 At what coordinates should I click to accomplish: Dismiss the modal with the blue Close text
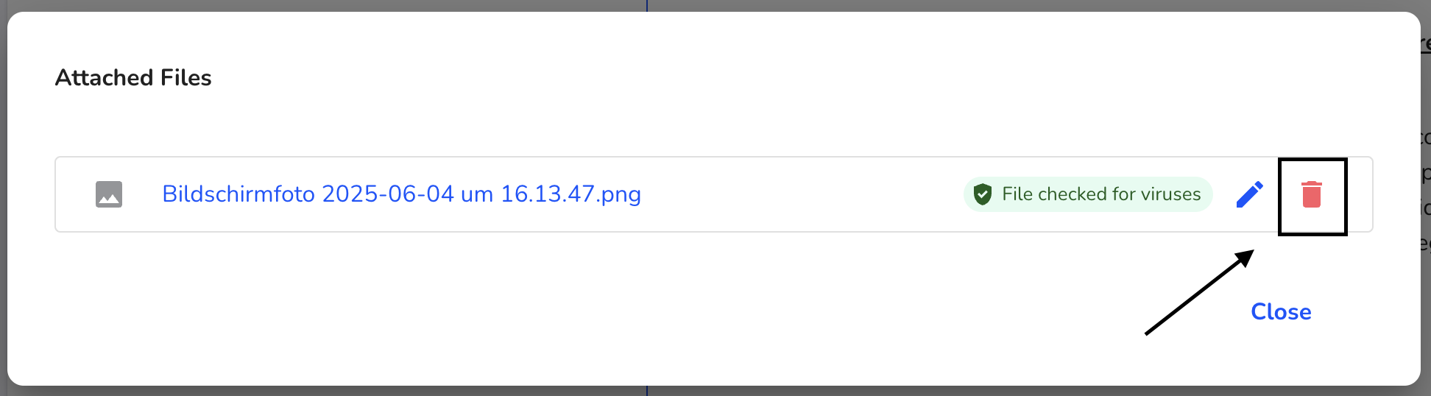(1281, 311)
